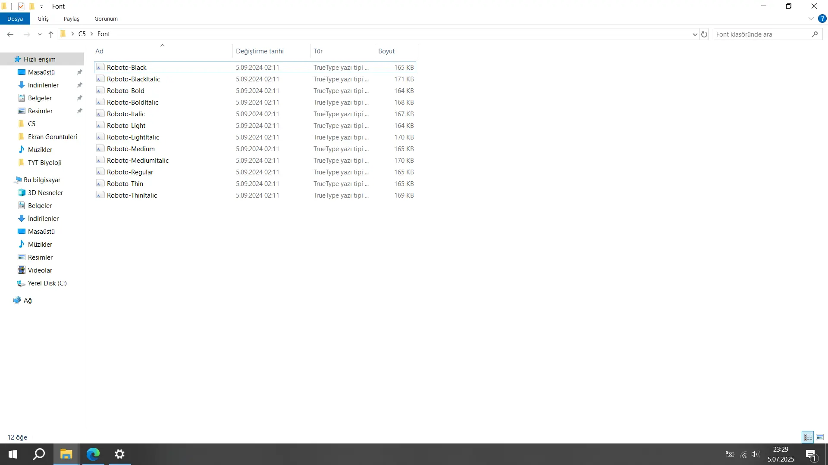Switch to Large icons view layout

tap(820, 437)
